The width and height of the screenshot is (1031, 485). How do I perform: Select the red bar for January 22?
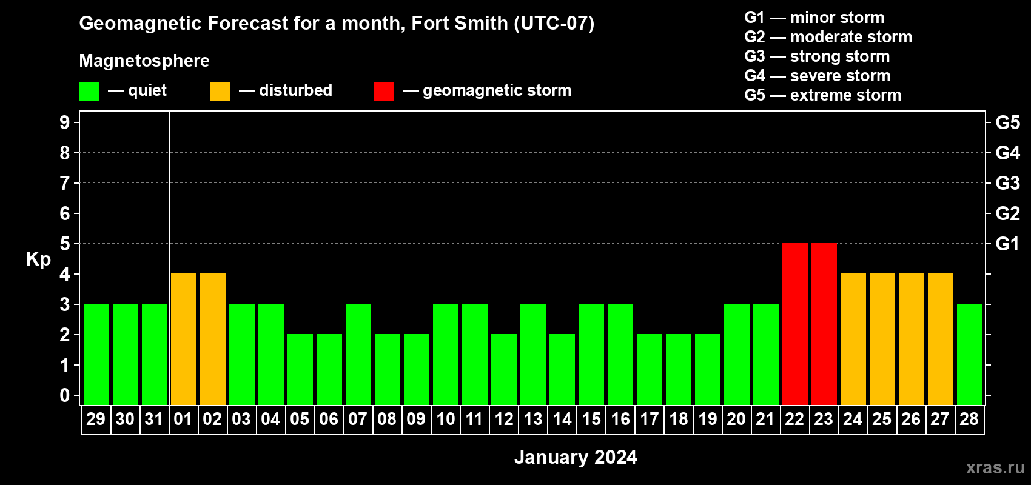tap(794, 324)
